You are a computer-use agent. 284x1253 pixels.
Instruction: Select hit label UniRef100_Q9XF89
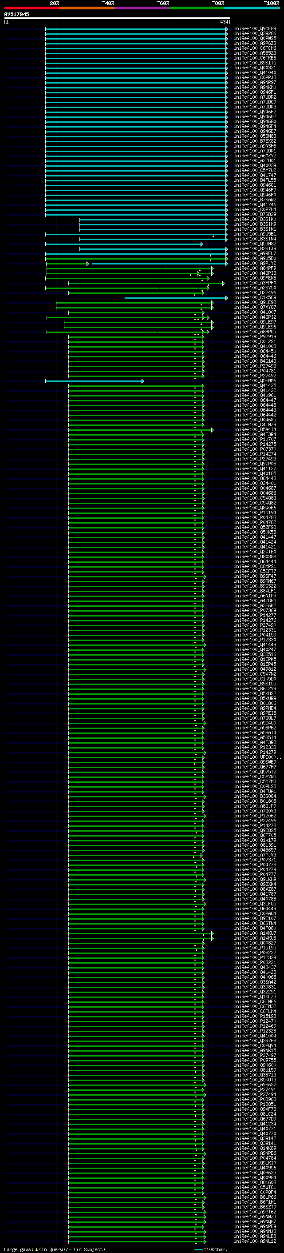[x=255, y=29]
